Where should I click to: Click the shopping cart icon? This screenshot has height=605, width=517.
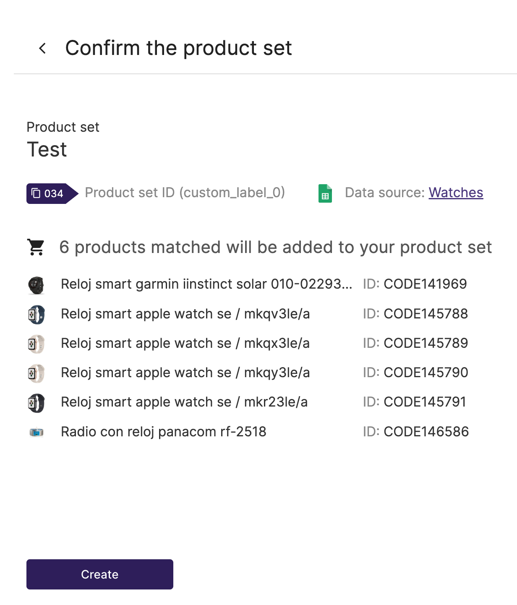(36, 247)
